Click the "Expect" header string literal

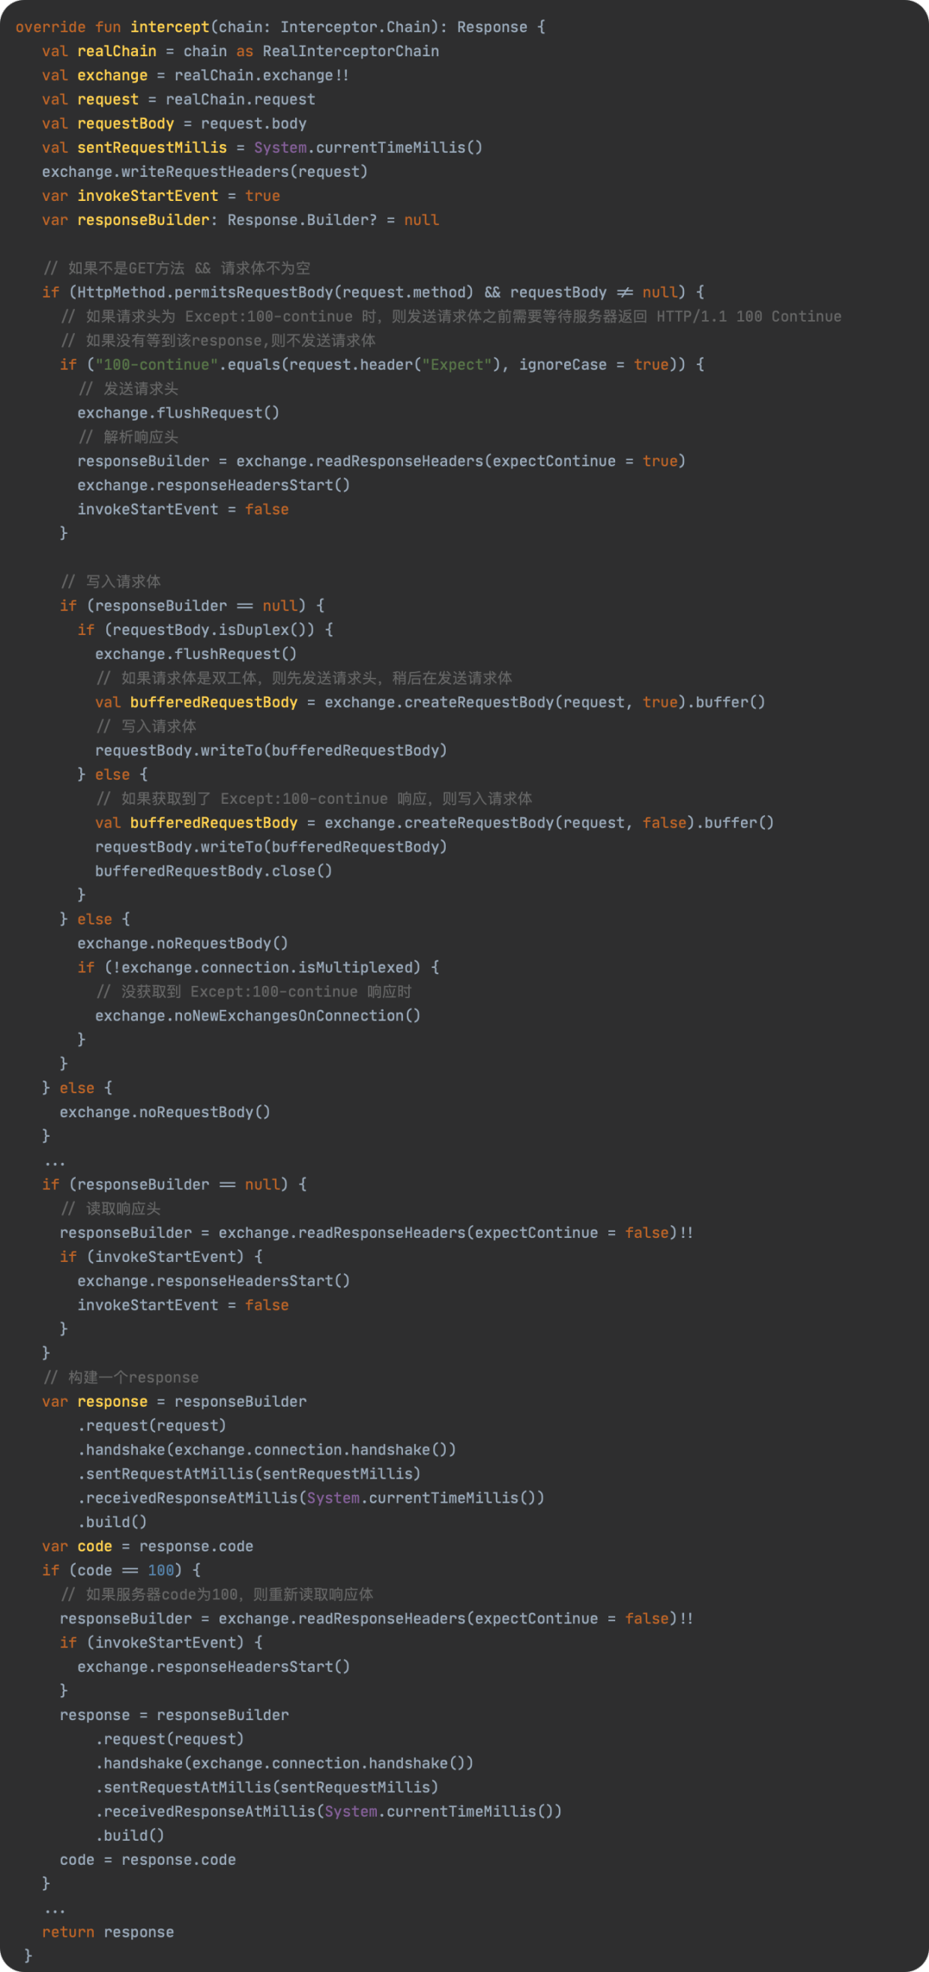click(x=457, y=364)
